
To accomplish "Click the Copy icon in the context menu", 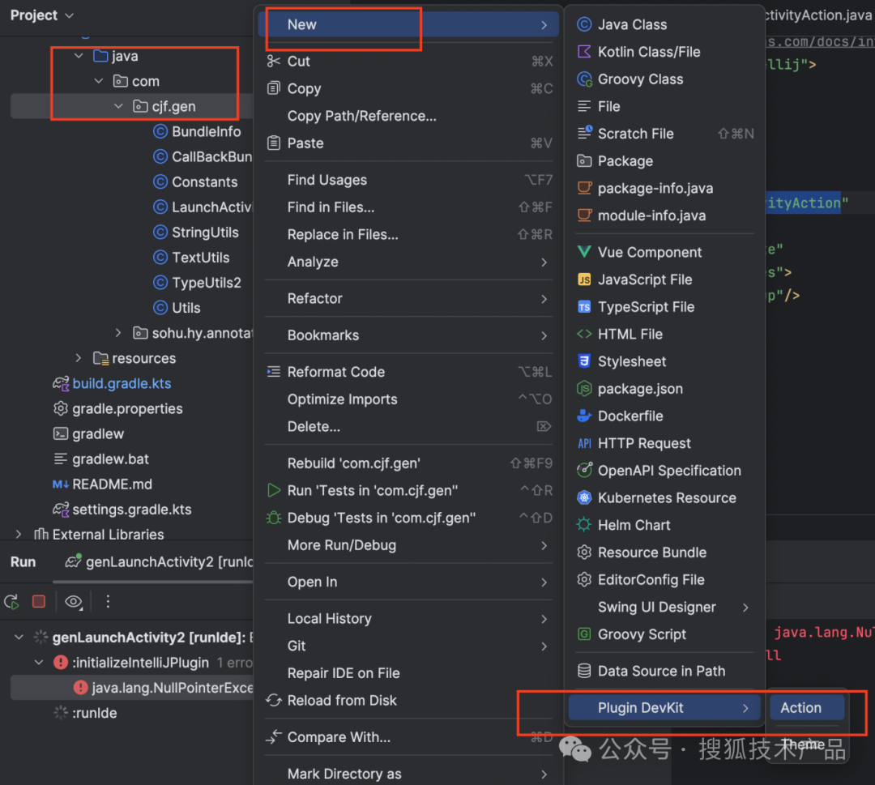I will (274, 88).
